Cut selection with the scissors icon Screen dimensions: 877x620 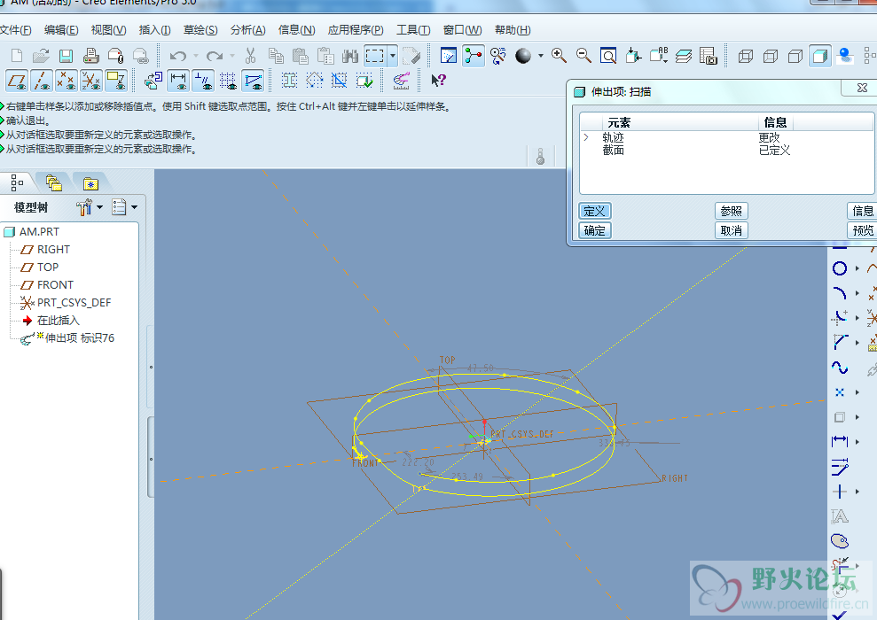tap(251, 56)
